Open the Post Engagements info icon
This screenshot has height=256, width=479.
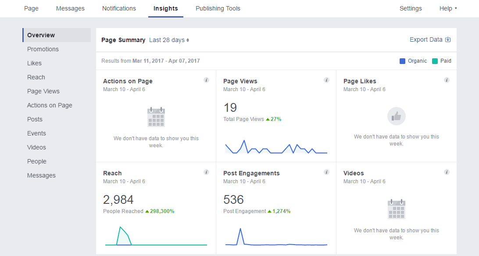coord(326,172)
